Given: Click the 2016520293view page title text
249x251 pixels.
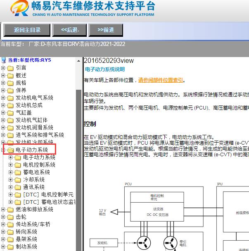Looking at the screenshot, I should pyautogui.click(x=109, y=61).
